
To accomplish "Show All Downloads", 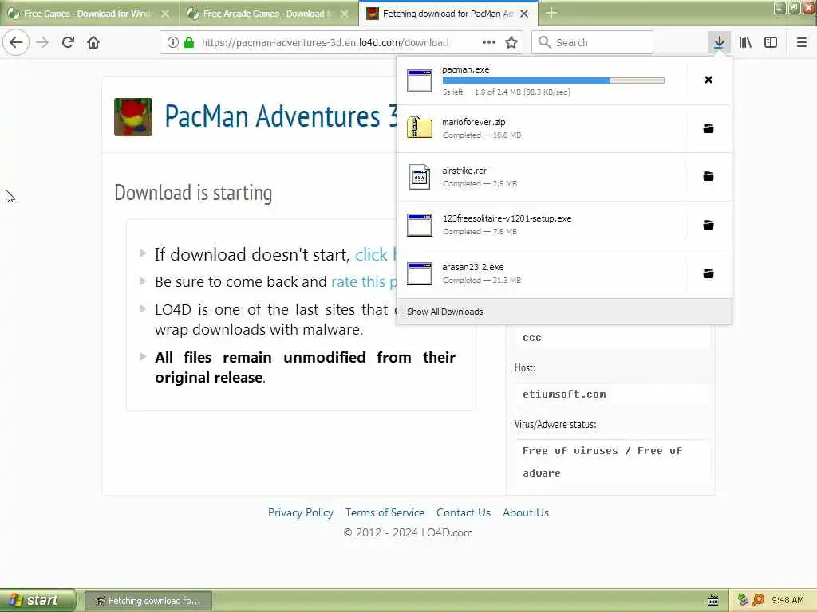I will click(x=444, y=312).
